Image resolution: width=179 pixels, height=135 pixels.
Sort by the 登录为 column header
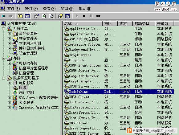pos(165,24)
